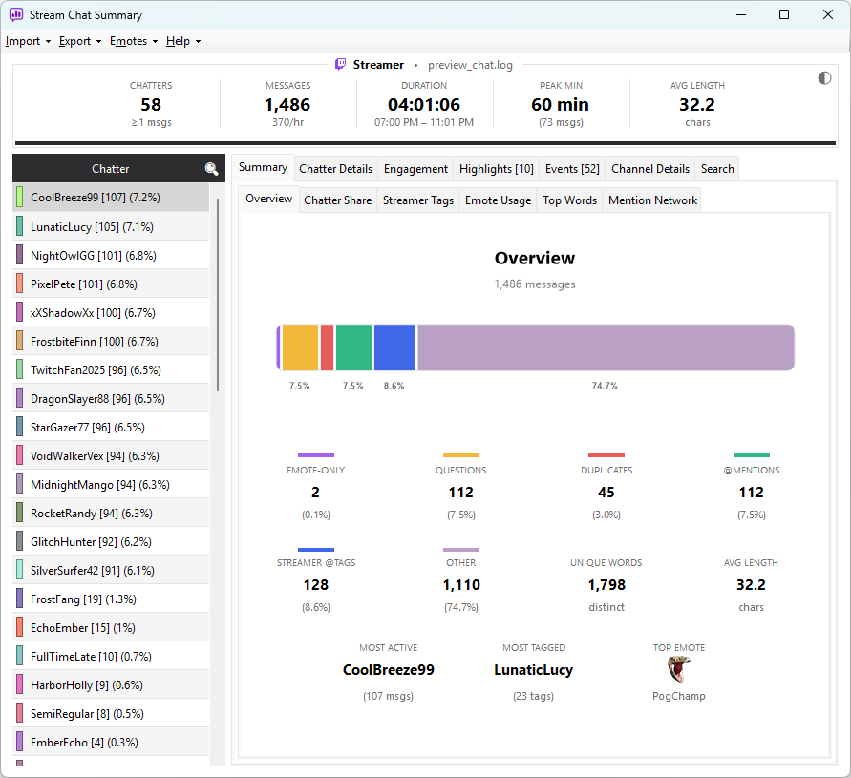The height and width of the screenshot is (778, 851).
Task: Select the Emote Usage sub-tab
Action: (x=498, y=200)
